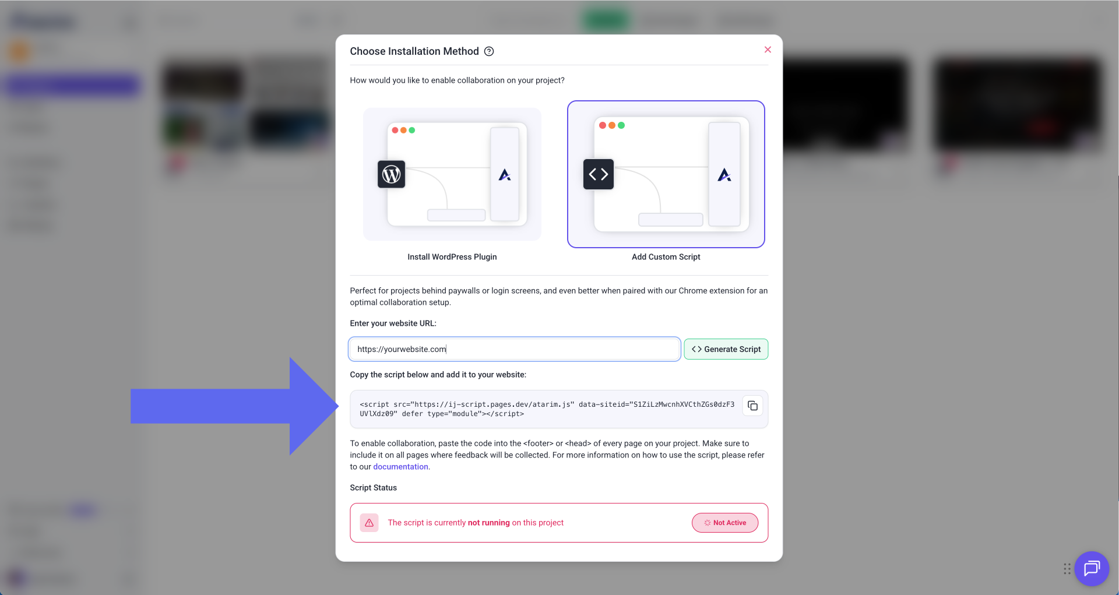The width and height of the screenshot is (1119, 595).
Task: Open the help icon beside Choose Installation Method
Action: (x=489, y=51)
